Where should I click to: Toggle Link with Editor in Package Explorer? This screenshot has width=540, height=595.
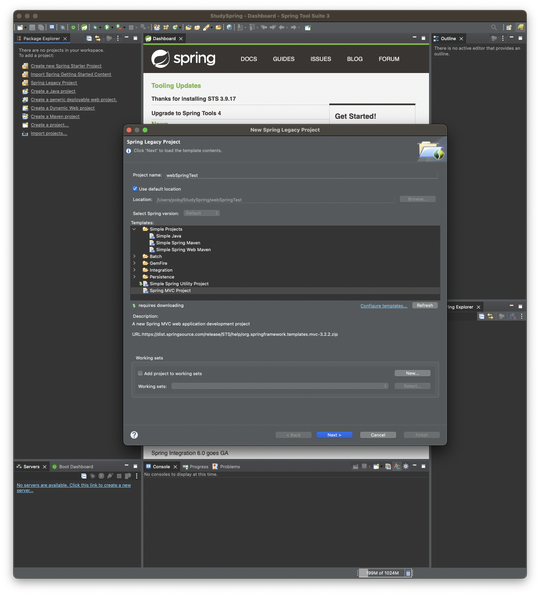point(98,39)
